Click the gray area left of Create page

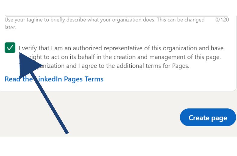pos(89,117)
